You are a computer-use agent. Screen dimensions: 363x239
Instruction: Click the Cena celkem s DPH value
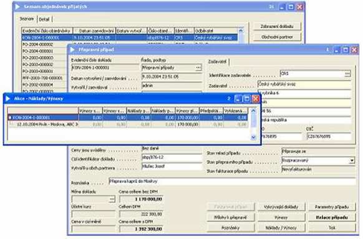click(x=141, y=229)
